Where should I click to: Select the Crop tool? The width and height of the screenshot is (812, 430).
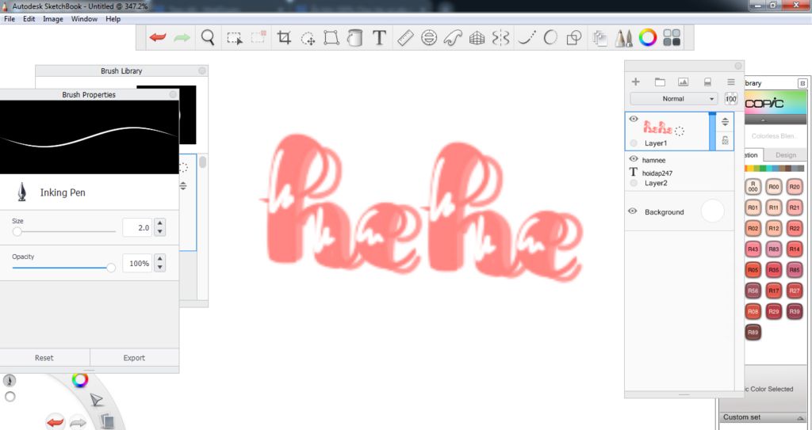point(284,38)
